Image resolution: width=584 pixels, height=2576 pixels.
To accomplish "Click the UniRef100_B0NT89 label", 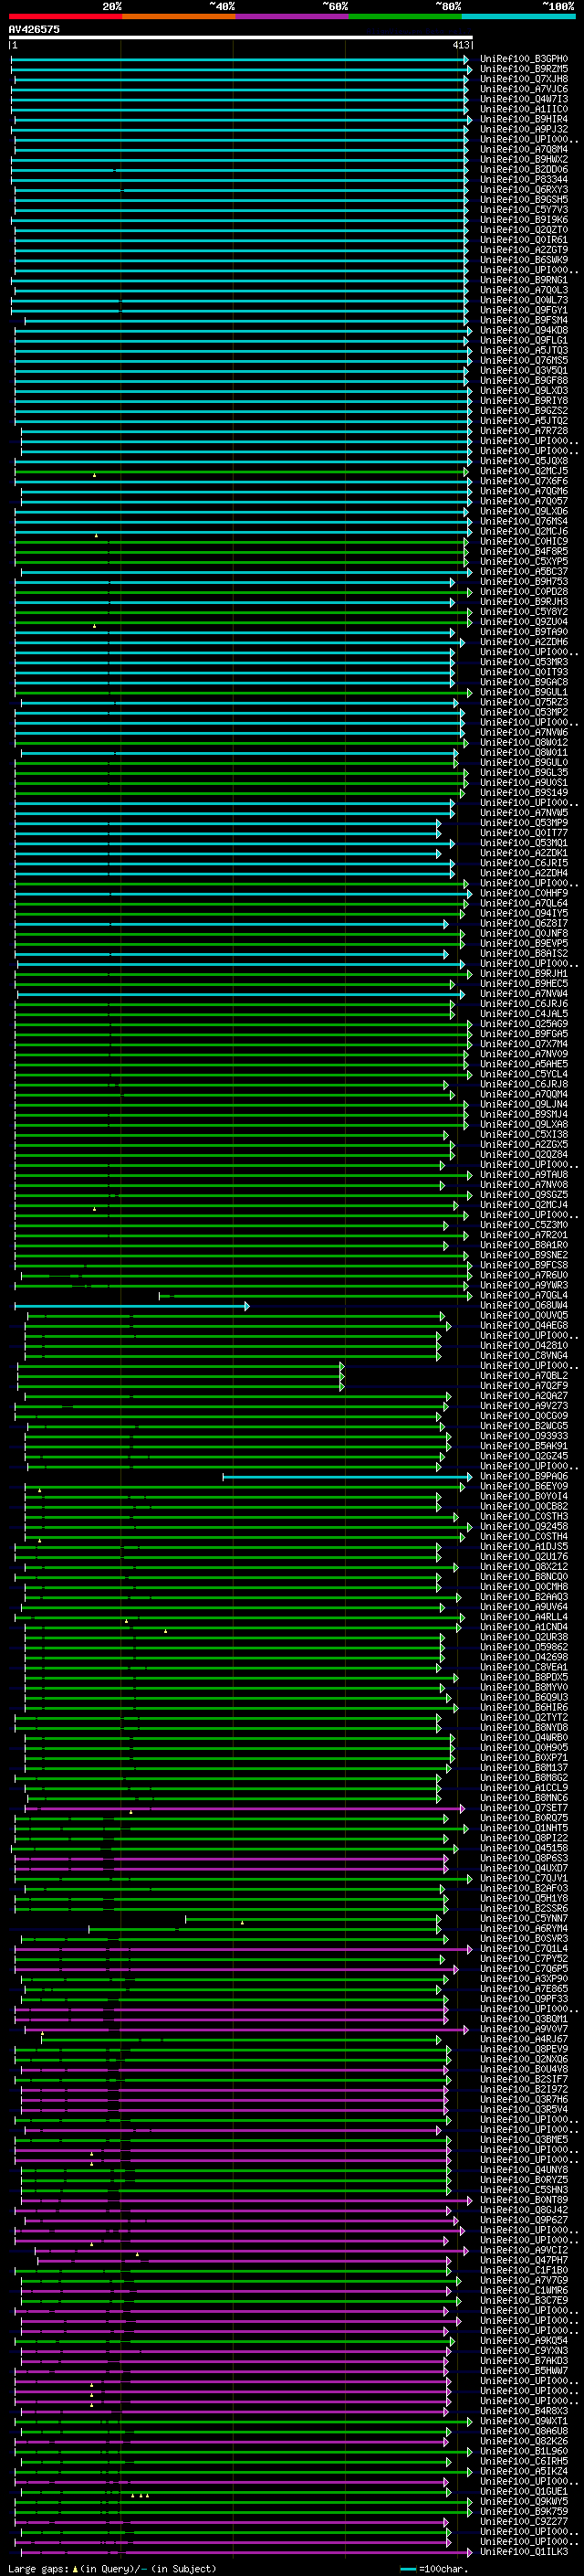I will click(x=524, y=2200).
